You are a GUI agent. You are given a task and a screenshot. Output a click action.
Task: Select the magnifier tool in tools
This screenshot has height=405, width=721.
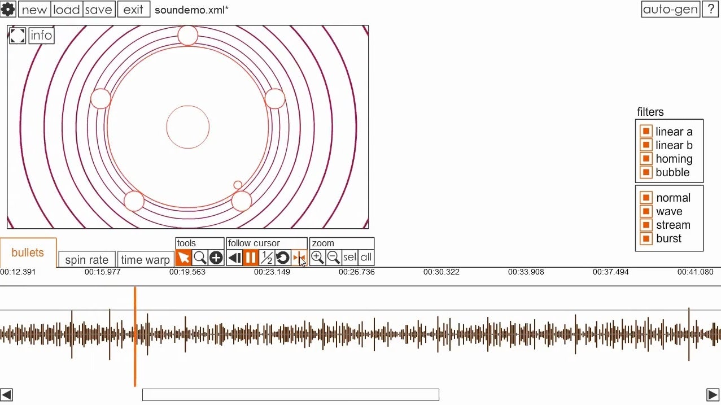pyautogui.click(x=200, y=258)
